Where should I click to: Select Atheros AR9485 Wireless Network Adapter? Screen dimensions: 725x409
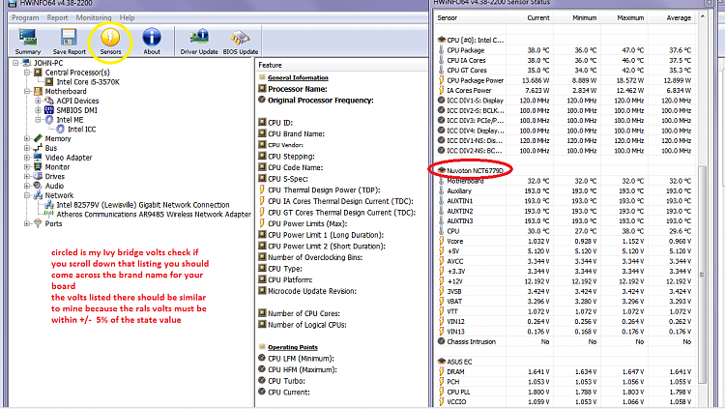[154, 215]
